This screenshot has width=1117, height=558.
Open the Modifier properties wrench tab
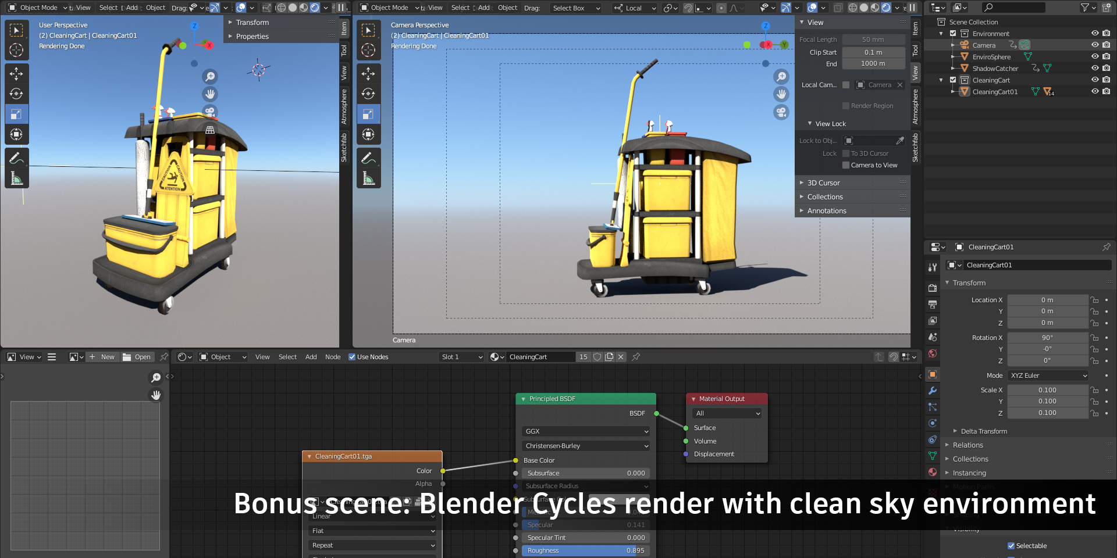click(x=933, y=391)
